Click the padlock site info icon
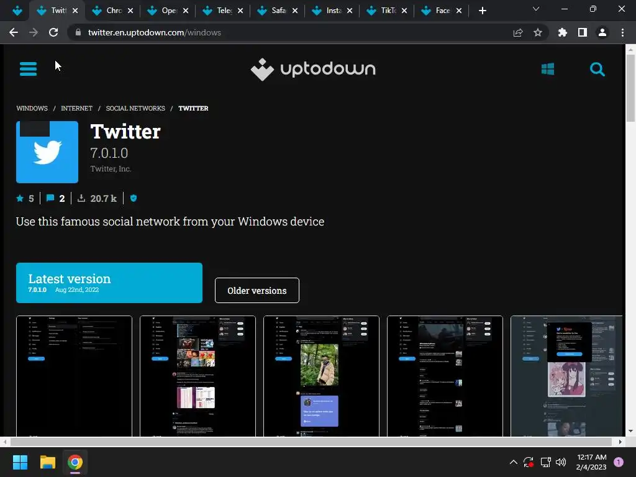The height and width of the screenshot is (477, 636). pos(78,32)
